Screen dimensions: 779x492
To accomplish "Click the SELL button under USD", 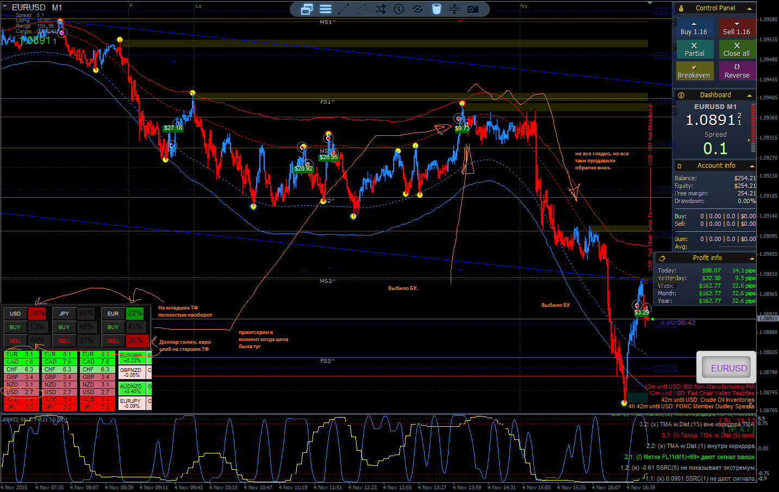I will [x=15, y=340].
